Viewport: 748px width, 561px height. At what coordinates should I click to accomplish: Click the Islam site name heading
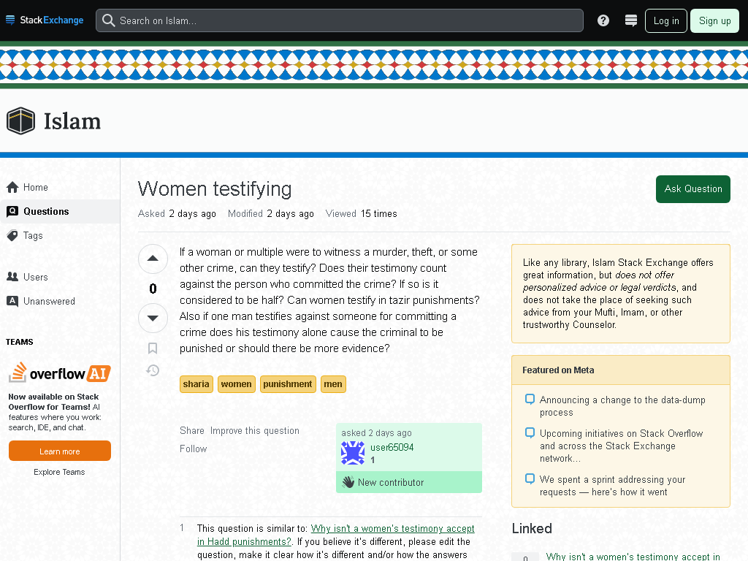[72, 121]
